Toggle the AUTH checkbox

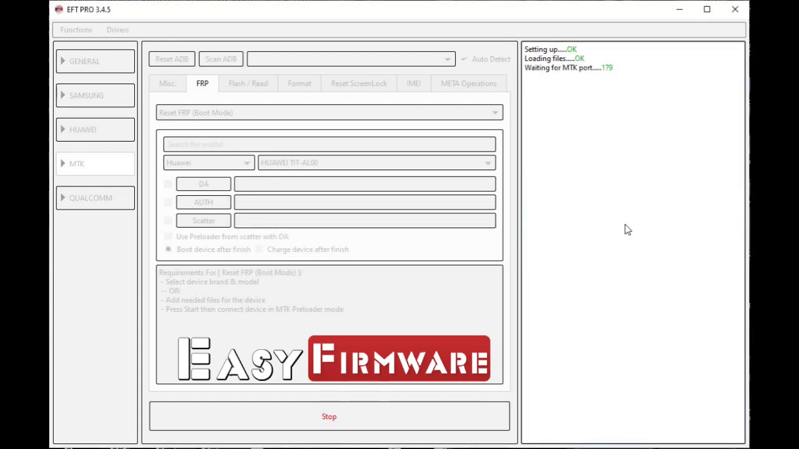[168, 203]
